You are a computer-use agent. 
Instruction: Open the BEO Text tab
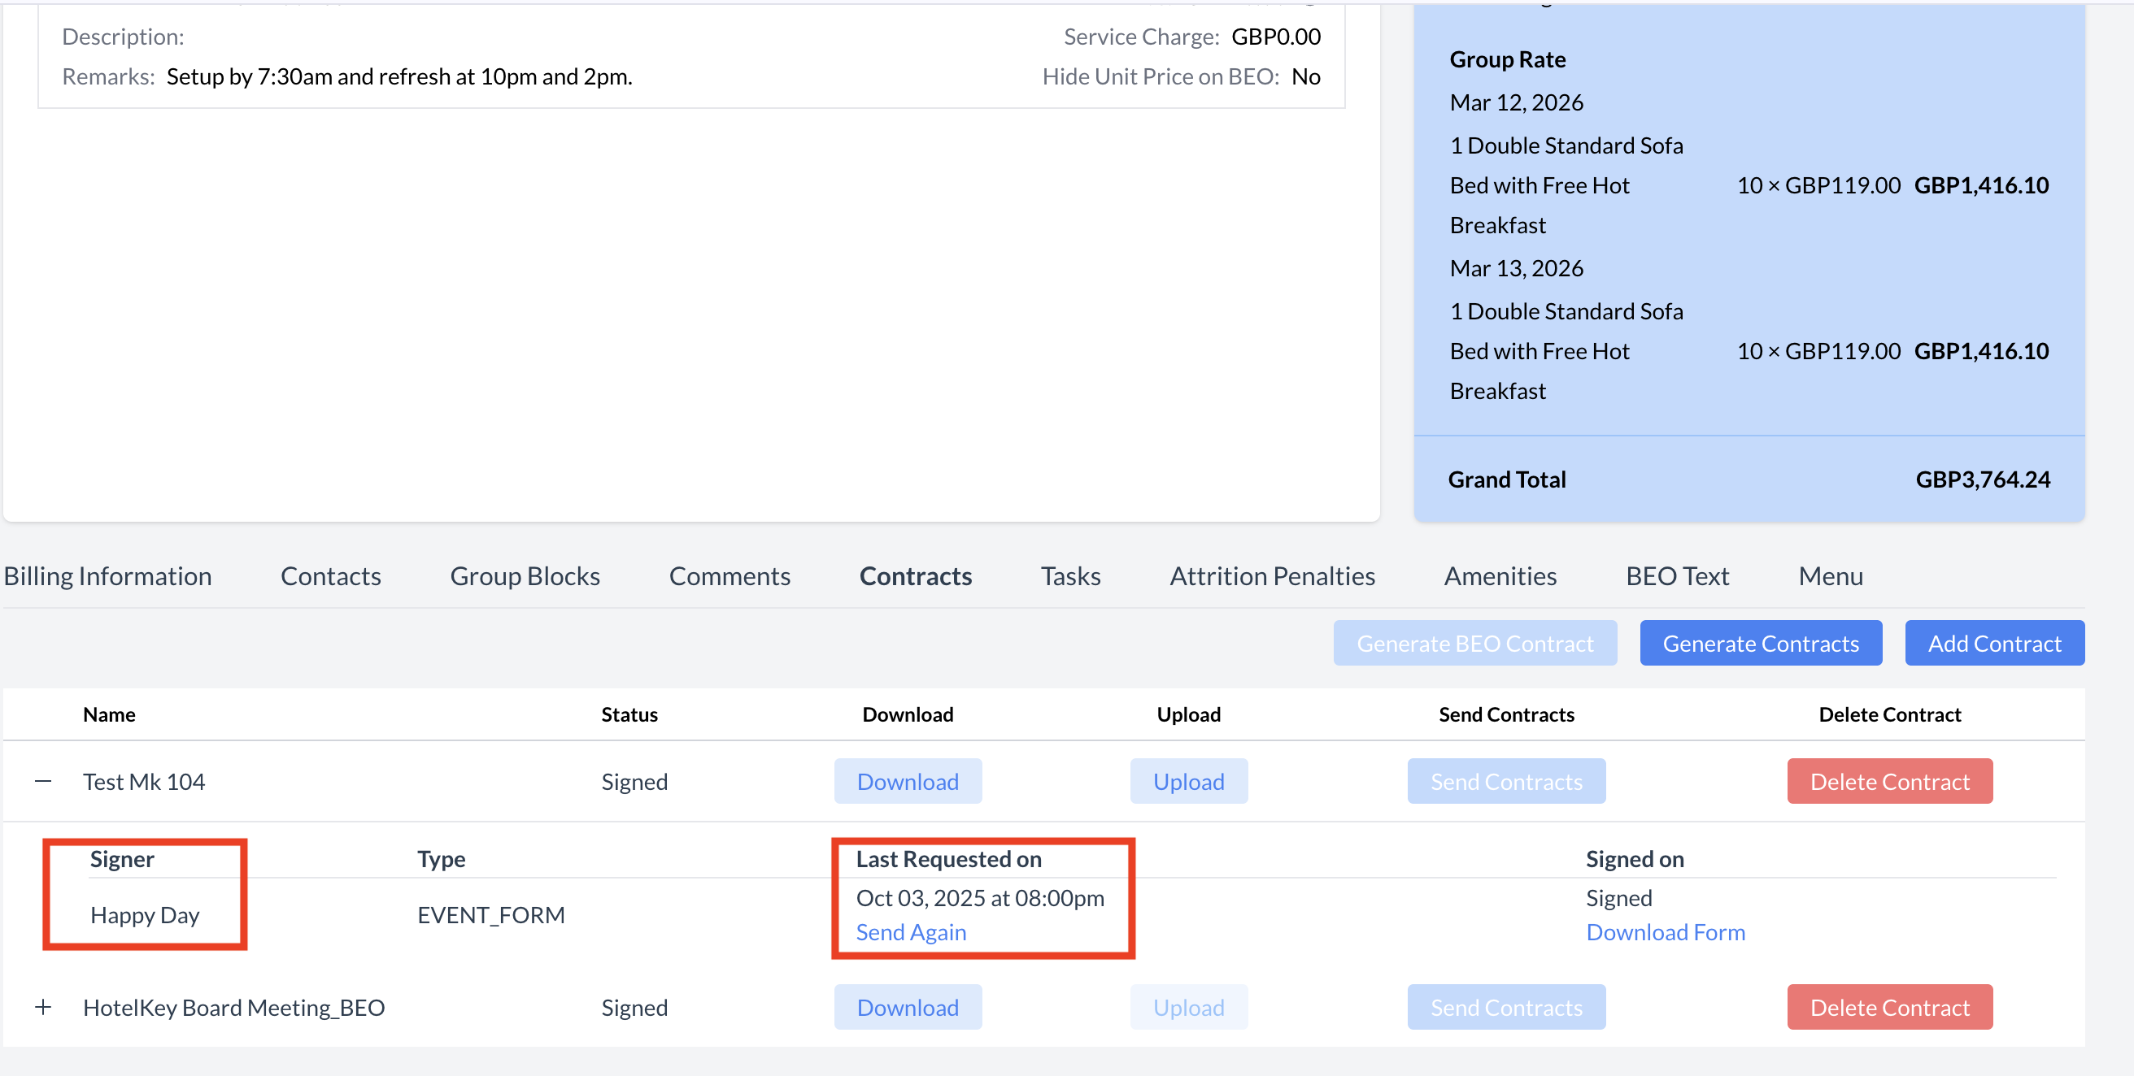tap(1677, 575)
